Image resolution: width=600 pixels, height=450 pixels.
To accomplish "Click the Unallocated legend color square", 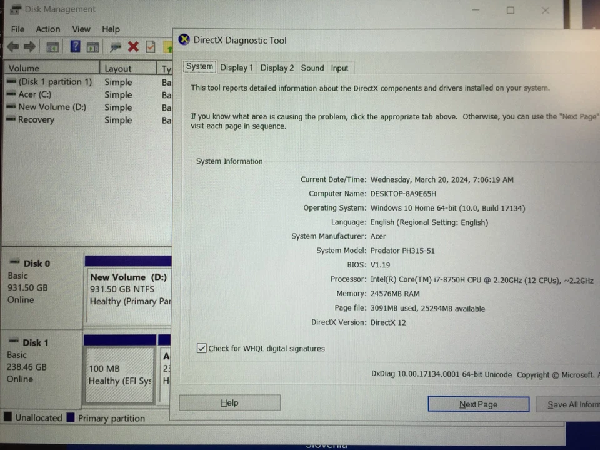I will point(8,417).
